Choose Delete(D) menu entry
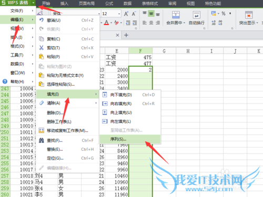 tap(67, 113)
